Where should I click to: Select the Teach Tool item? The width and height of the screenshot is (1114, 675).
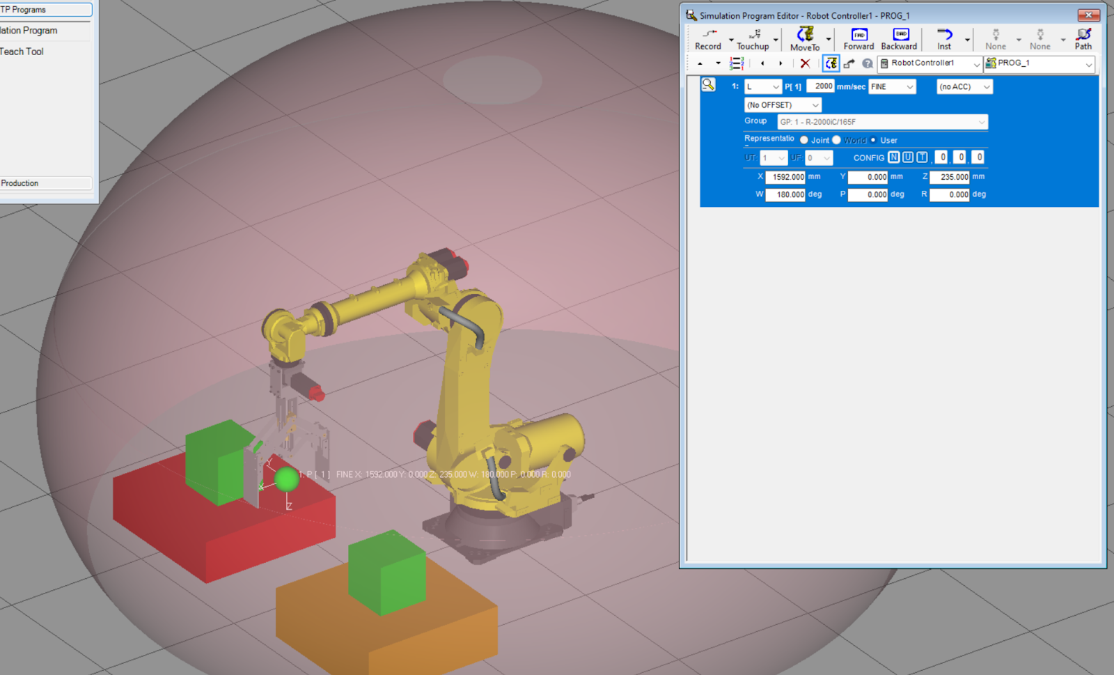[22, 52]
